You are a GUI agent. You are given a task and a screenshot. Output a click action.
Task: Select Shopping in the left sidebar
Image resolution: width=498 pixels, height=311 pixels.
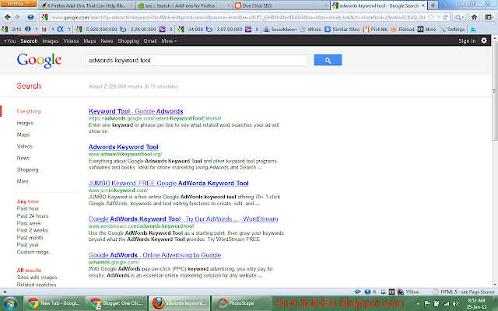click(x=28, y=169)
